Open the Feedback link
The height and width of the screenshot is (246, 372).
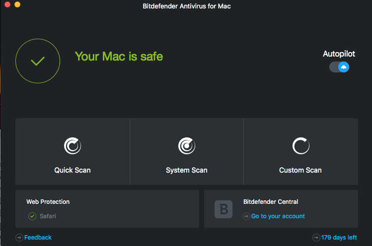tap(38, 238)
